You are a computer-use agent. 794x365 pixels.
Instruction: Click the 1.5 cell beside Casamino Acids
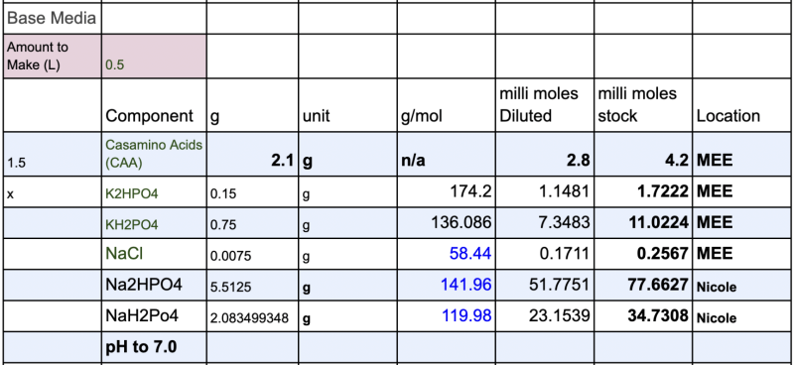click(53, 155)
